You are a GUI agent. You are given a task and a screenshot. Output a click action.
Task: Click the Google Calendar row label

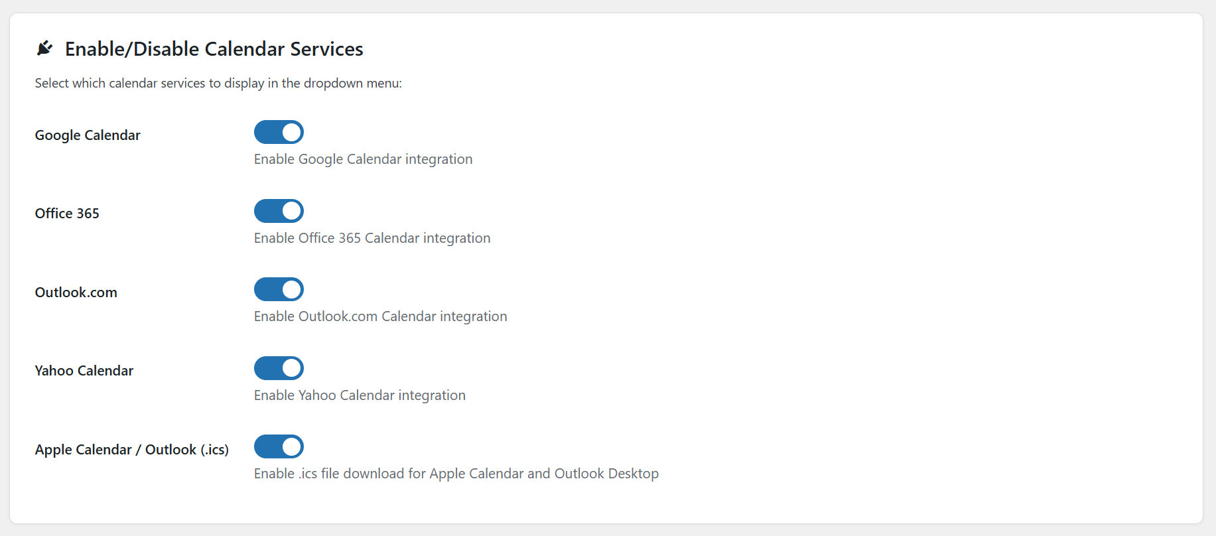88,135
